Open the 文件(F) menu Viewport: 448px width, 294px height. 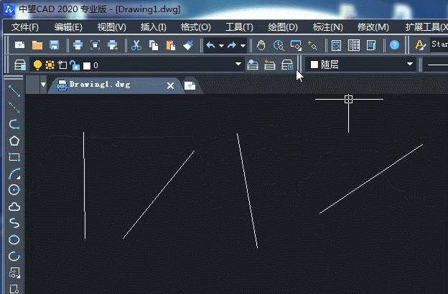[25, 27]
